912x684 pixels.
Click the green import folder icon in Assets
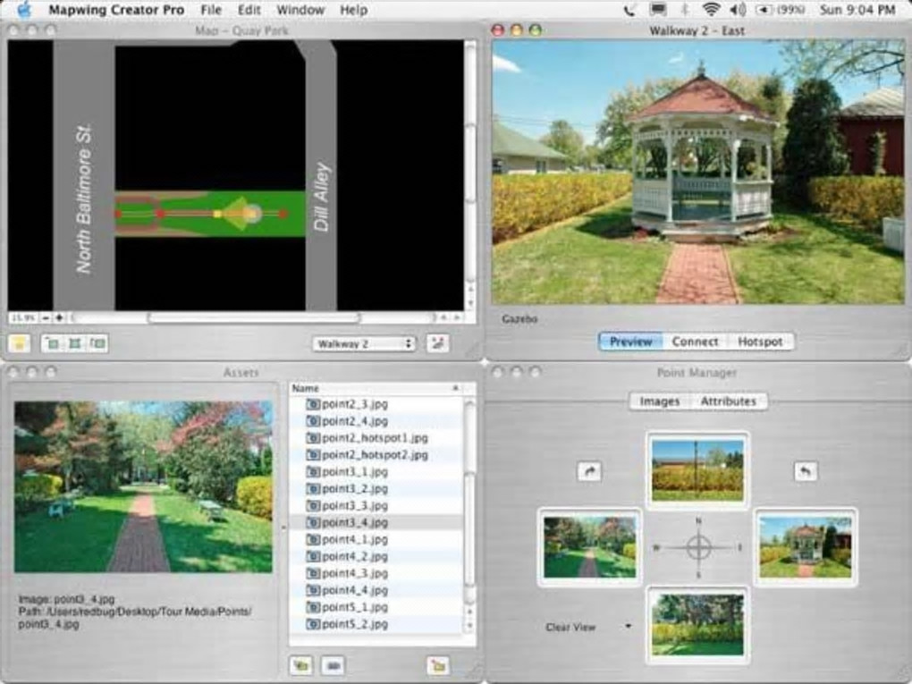coord(301,665)
